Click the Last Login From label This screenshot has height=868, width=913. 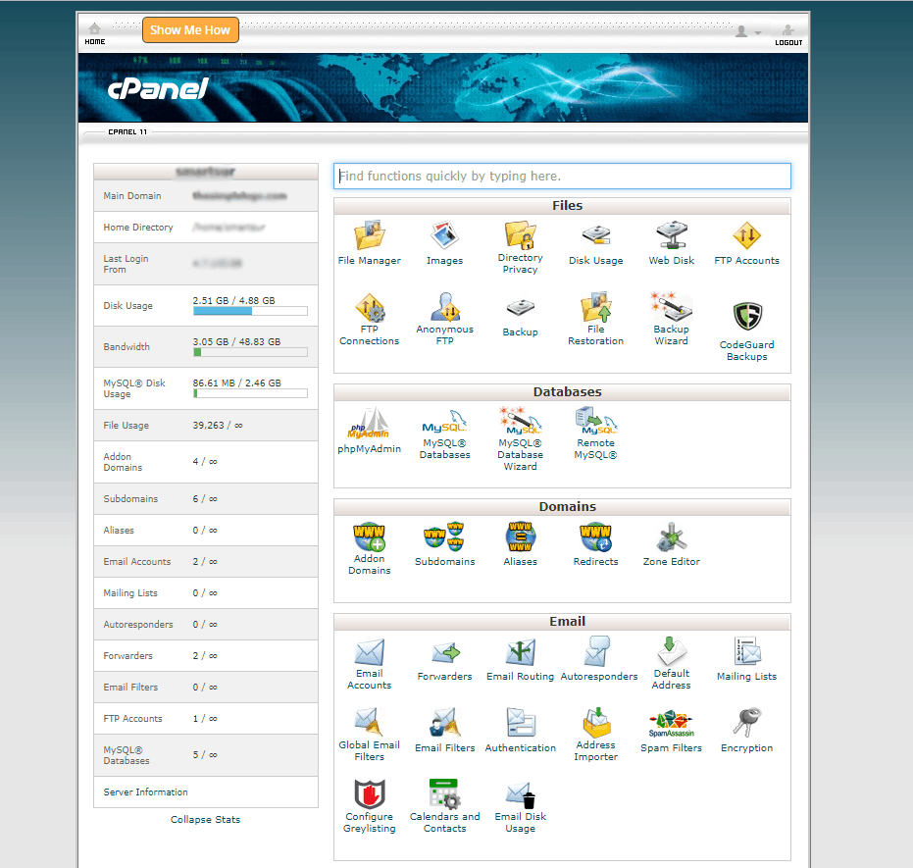(x=126, y=264)
